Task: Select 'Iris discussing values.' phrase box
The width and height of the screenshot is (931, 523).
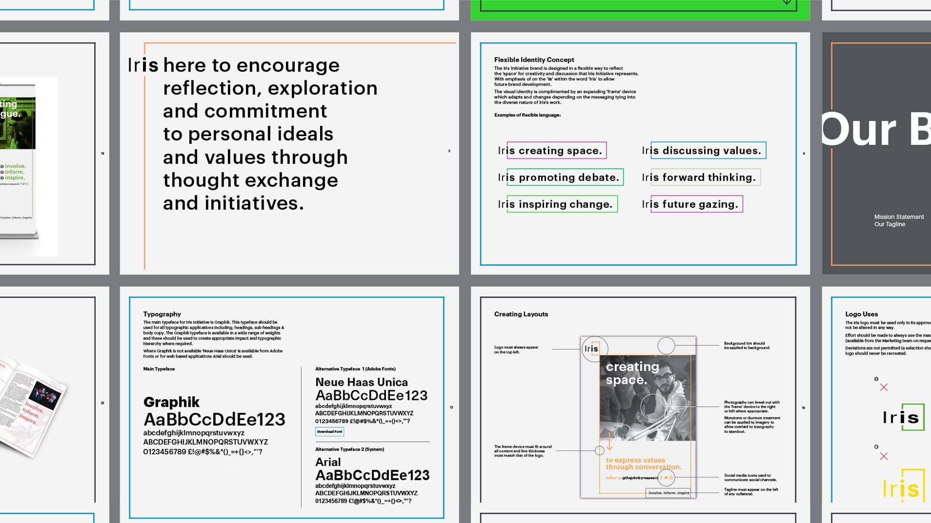Action: pyautogui.click(x=708, y=151)
